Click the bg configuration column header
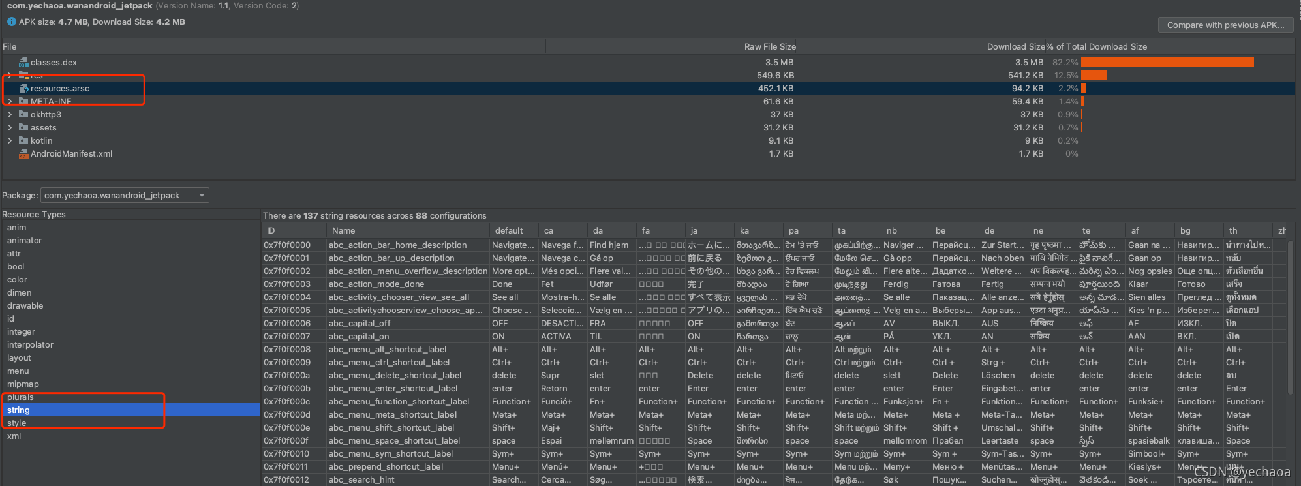 point(1199,231)
